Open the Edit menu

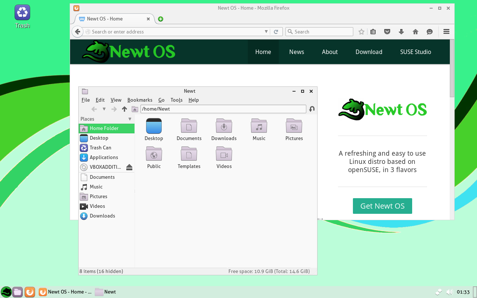(100, 100)
